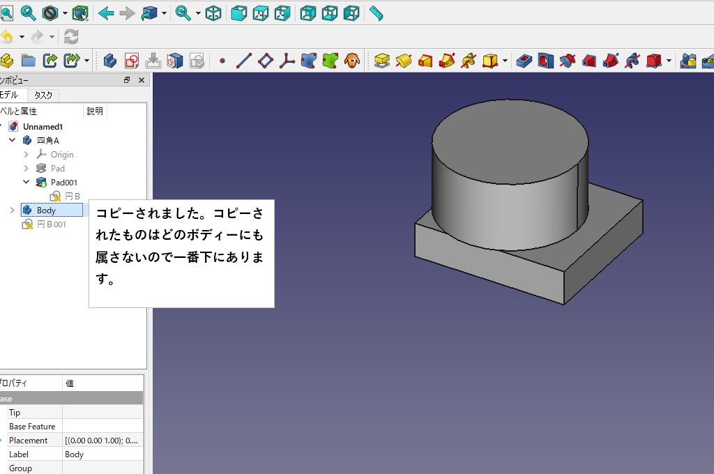Select the Subtractive loft tool
Viewport: 714px width, 474px height.
click(x=588, y=60)
